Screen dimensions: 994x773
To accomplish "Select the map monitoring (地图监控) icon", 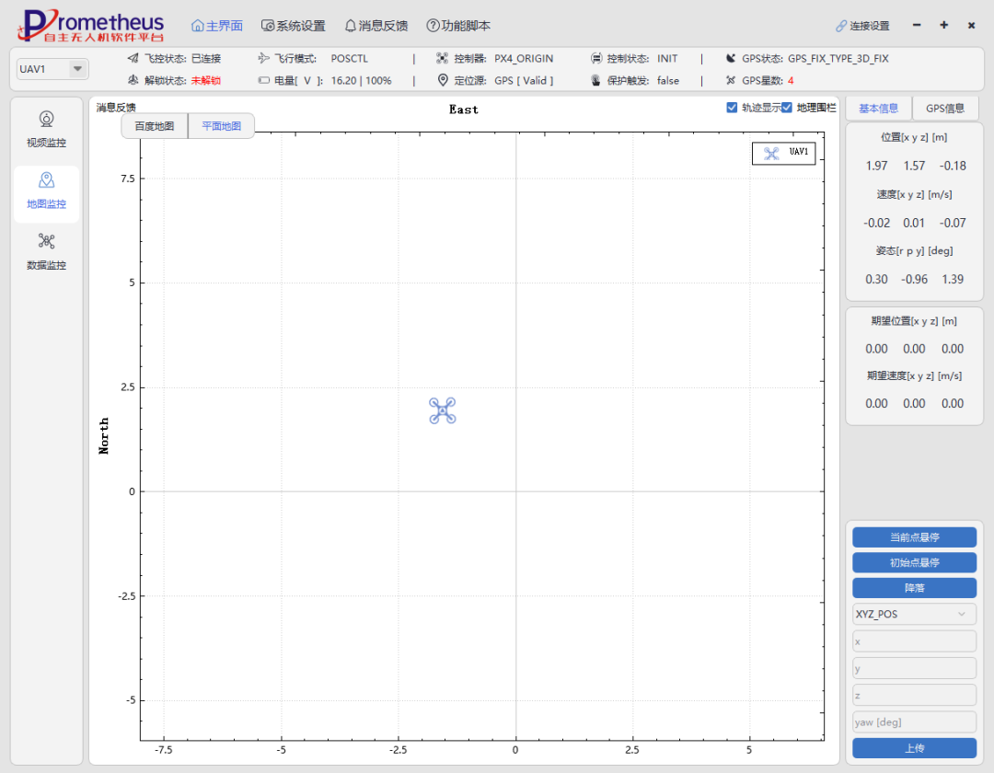I will pos(46,180).
